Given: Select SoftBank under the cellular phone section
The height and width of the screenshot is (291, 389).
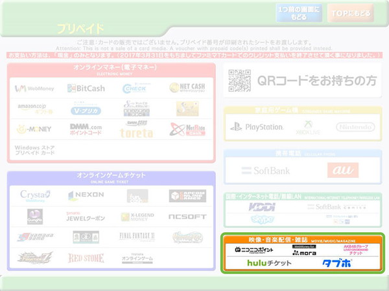Looking at the screenshot, I should pyautogui.click(x=265, y=171).
